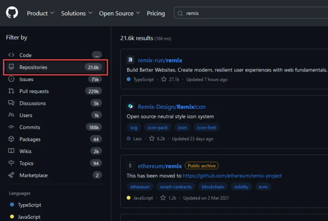Click the Repositories book icon
This screenshot has height=221, width=328.
[x=11, y=67]
